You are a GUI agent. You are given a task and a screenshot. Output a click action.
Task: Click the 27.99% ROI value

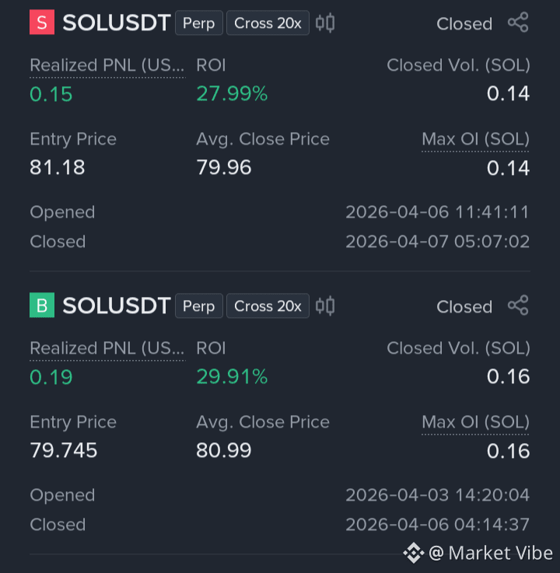pyautogui.click(x=232, y=93)
